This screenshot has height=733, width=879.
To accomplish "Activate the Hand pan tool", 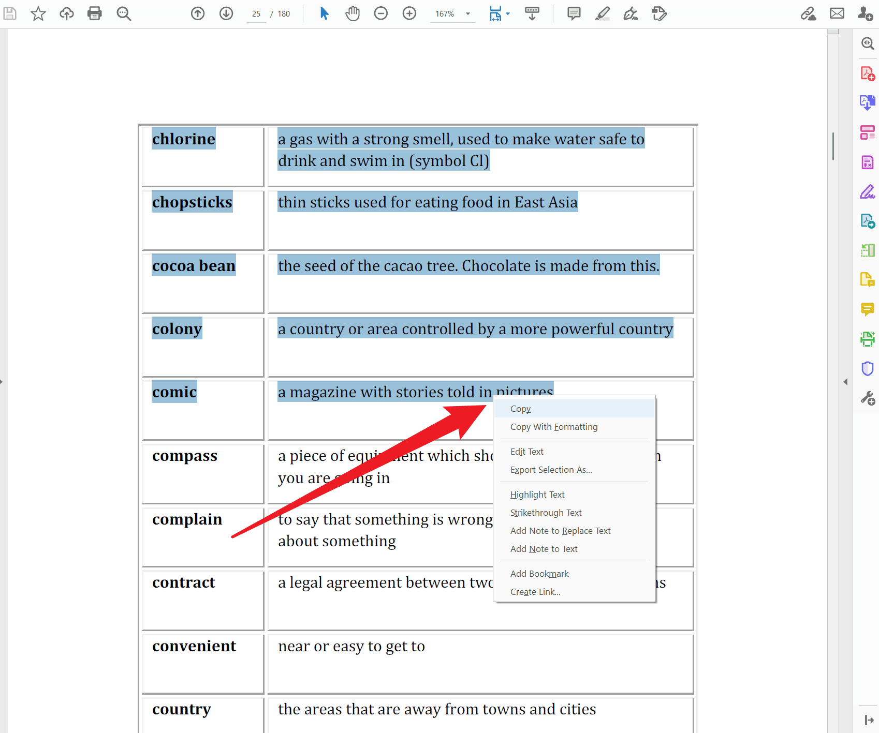I will coord(353,13).
